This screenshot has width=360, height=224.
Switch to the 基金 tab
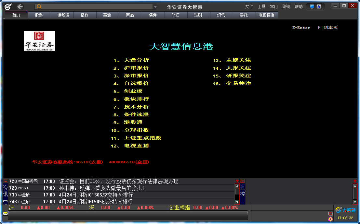pos(107,15)
